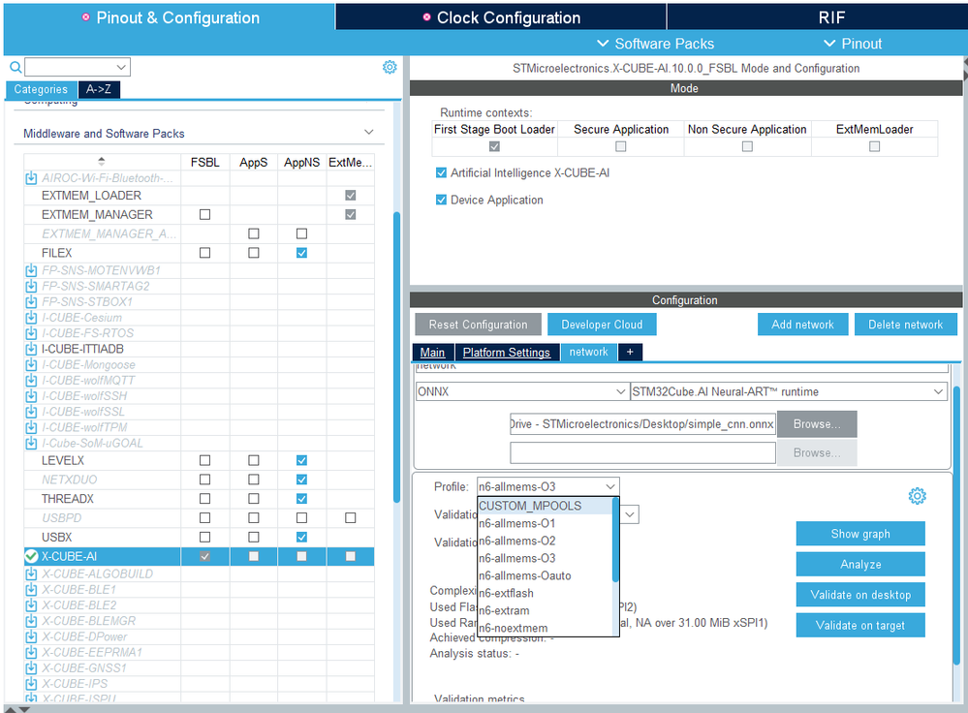Click download icon beside X-CUBE-BLEMGR
The image size is (968, 713).
pos(31,621)
